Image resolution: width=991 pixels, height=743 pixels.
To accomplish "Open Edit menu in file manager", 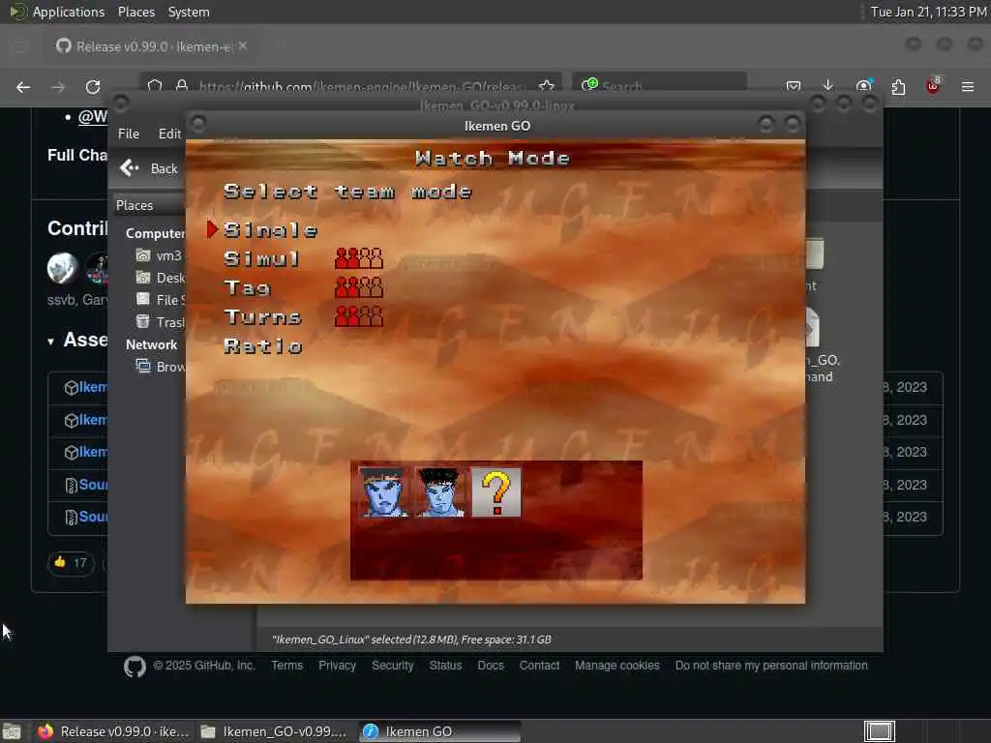I will click(x=169, y=134).
